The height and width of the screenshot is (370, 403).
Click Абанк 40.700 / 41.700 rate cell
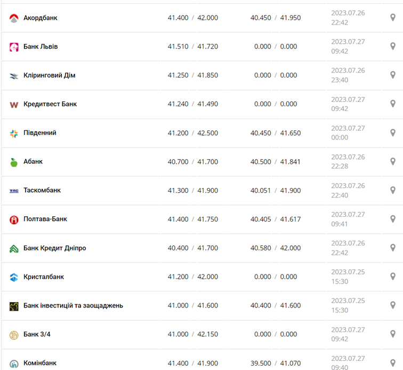[192, 161]
